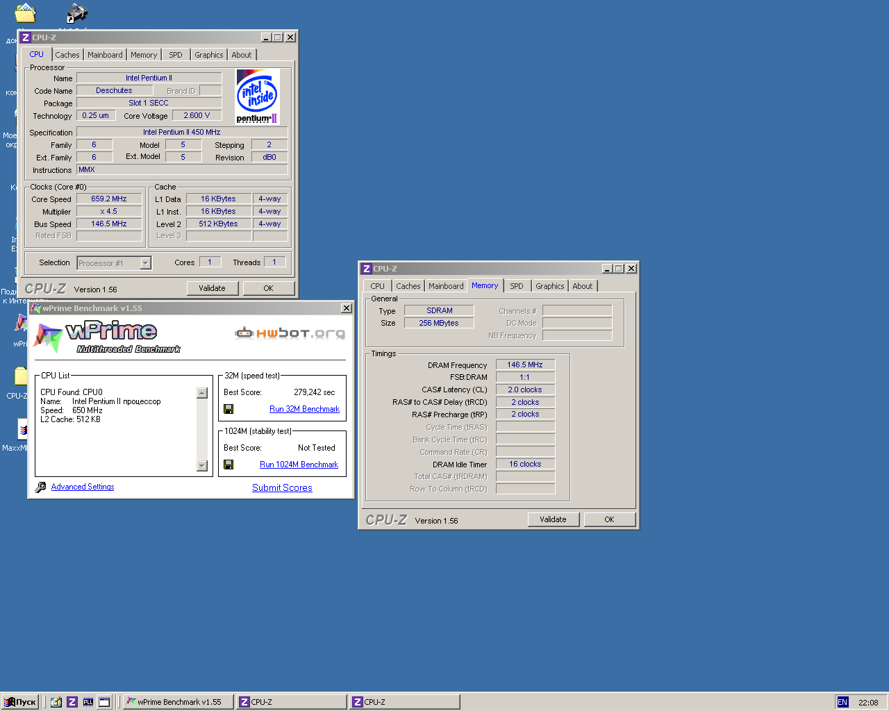Click the CPU List scrollbar up arrow
The height and width of the screenshot is (711, 889).
(x=202, y=393)
